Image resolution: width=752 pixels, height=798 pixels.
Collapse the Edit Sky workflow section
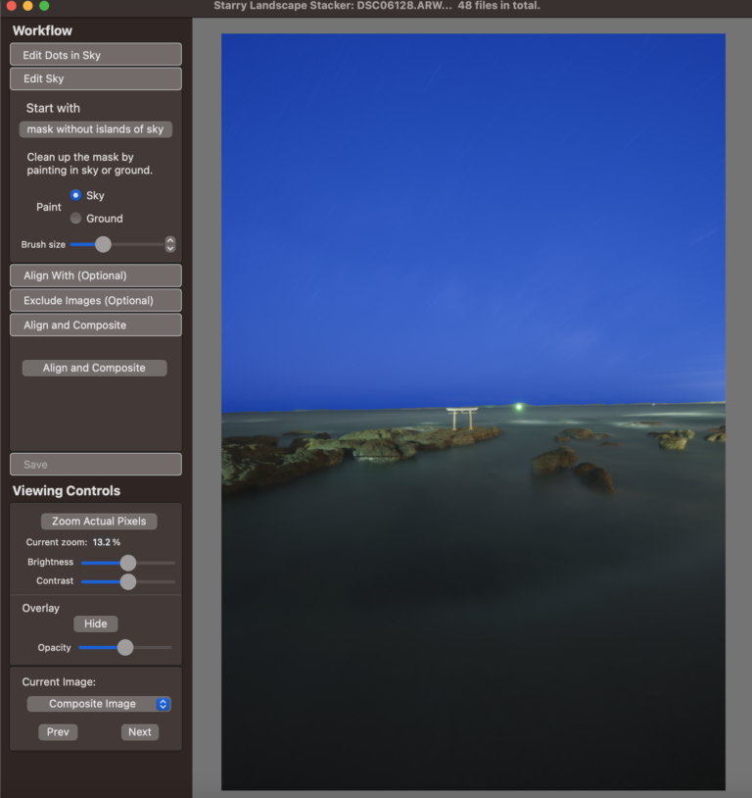coord(95,78)
